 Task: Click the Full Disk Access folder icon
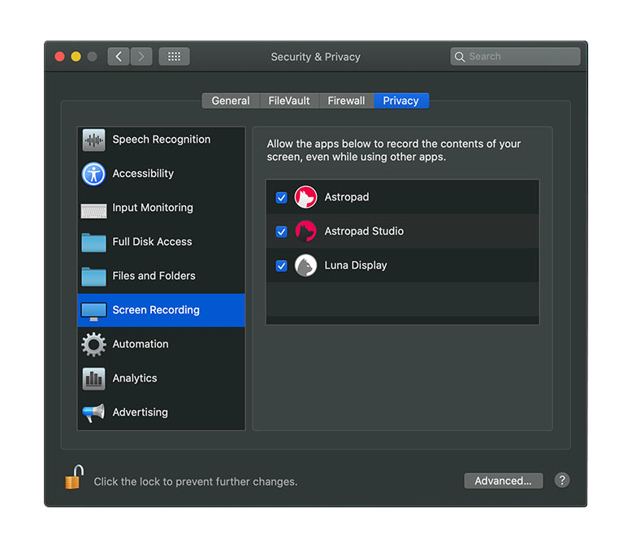point(93,243)
